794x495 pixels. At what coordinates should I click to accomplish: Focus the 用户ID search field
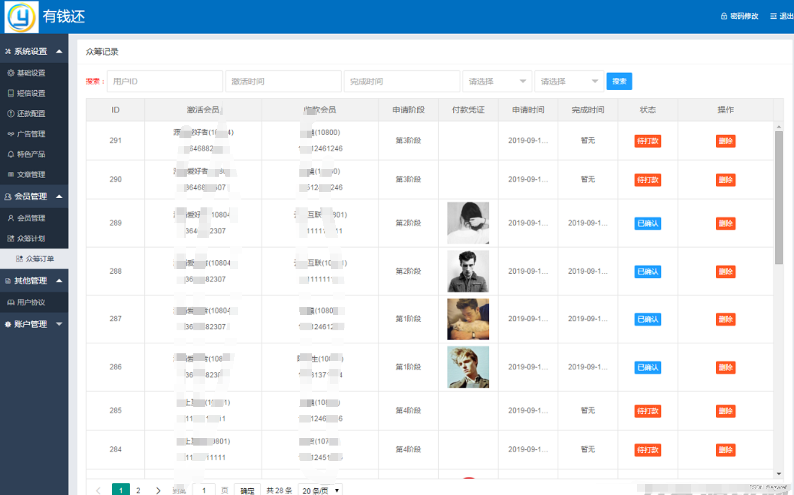(x=165, y=81)
